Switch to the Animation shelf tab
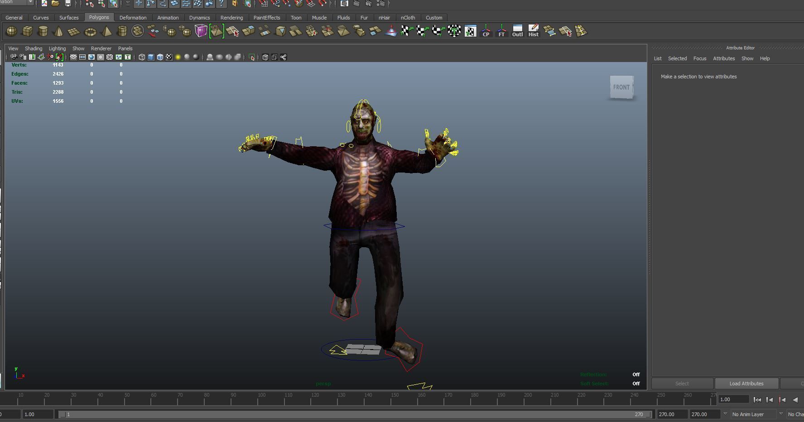Viewport: 804px width, 422px height. pyautogui.click(x=168, y=18)
